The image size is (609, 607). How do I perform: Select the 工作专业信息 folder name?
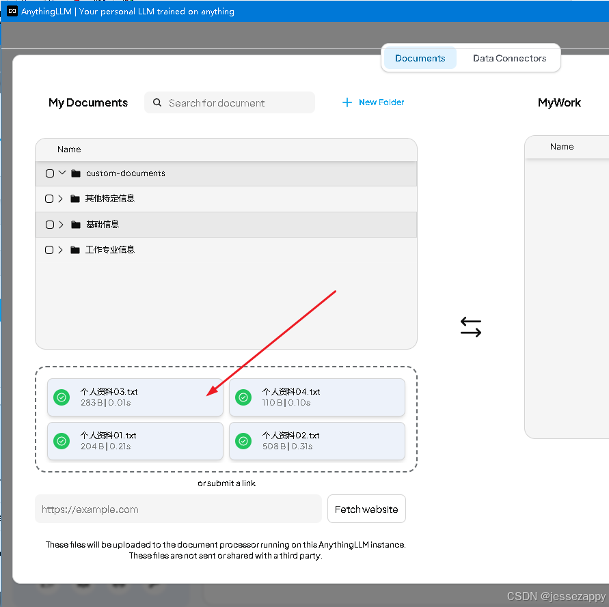pyautogui.click(x=110, y=250)
